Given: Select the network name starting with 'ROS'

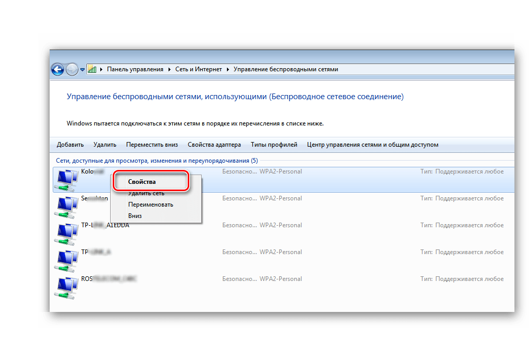Looking at the screenshot, I should 109,279.
